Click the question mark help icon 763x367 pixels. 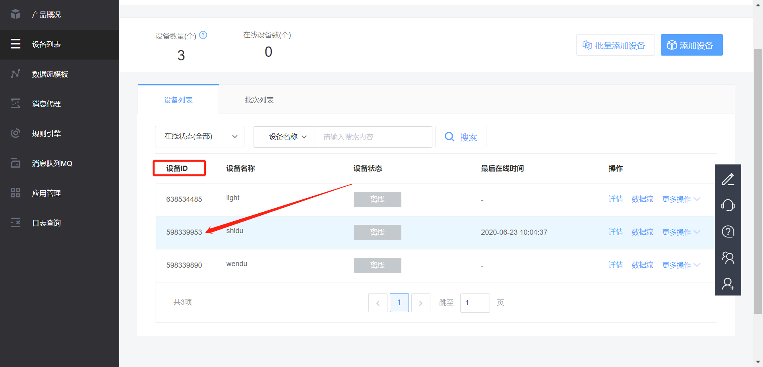tap(728, 232)
